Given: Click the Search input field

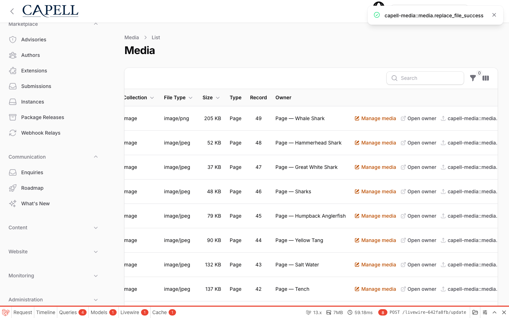Looking at the screenshot, I should click(425, 78).
